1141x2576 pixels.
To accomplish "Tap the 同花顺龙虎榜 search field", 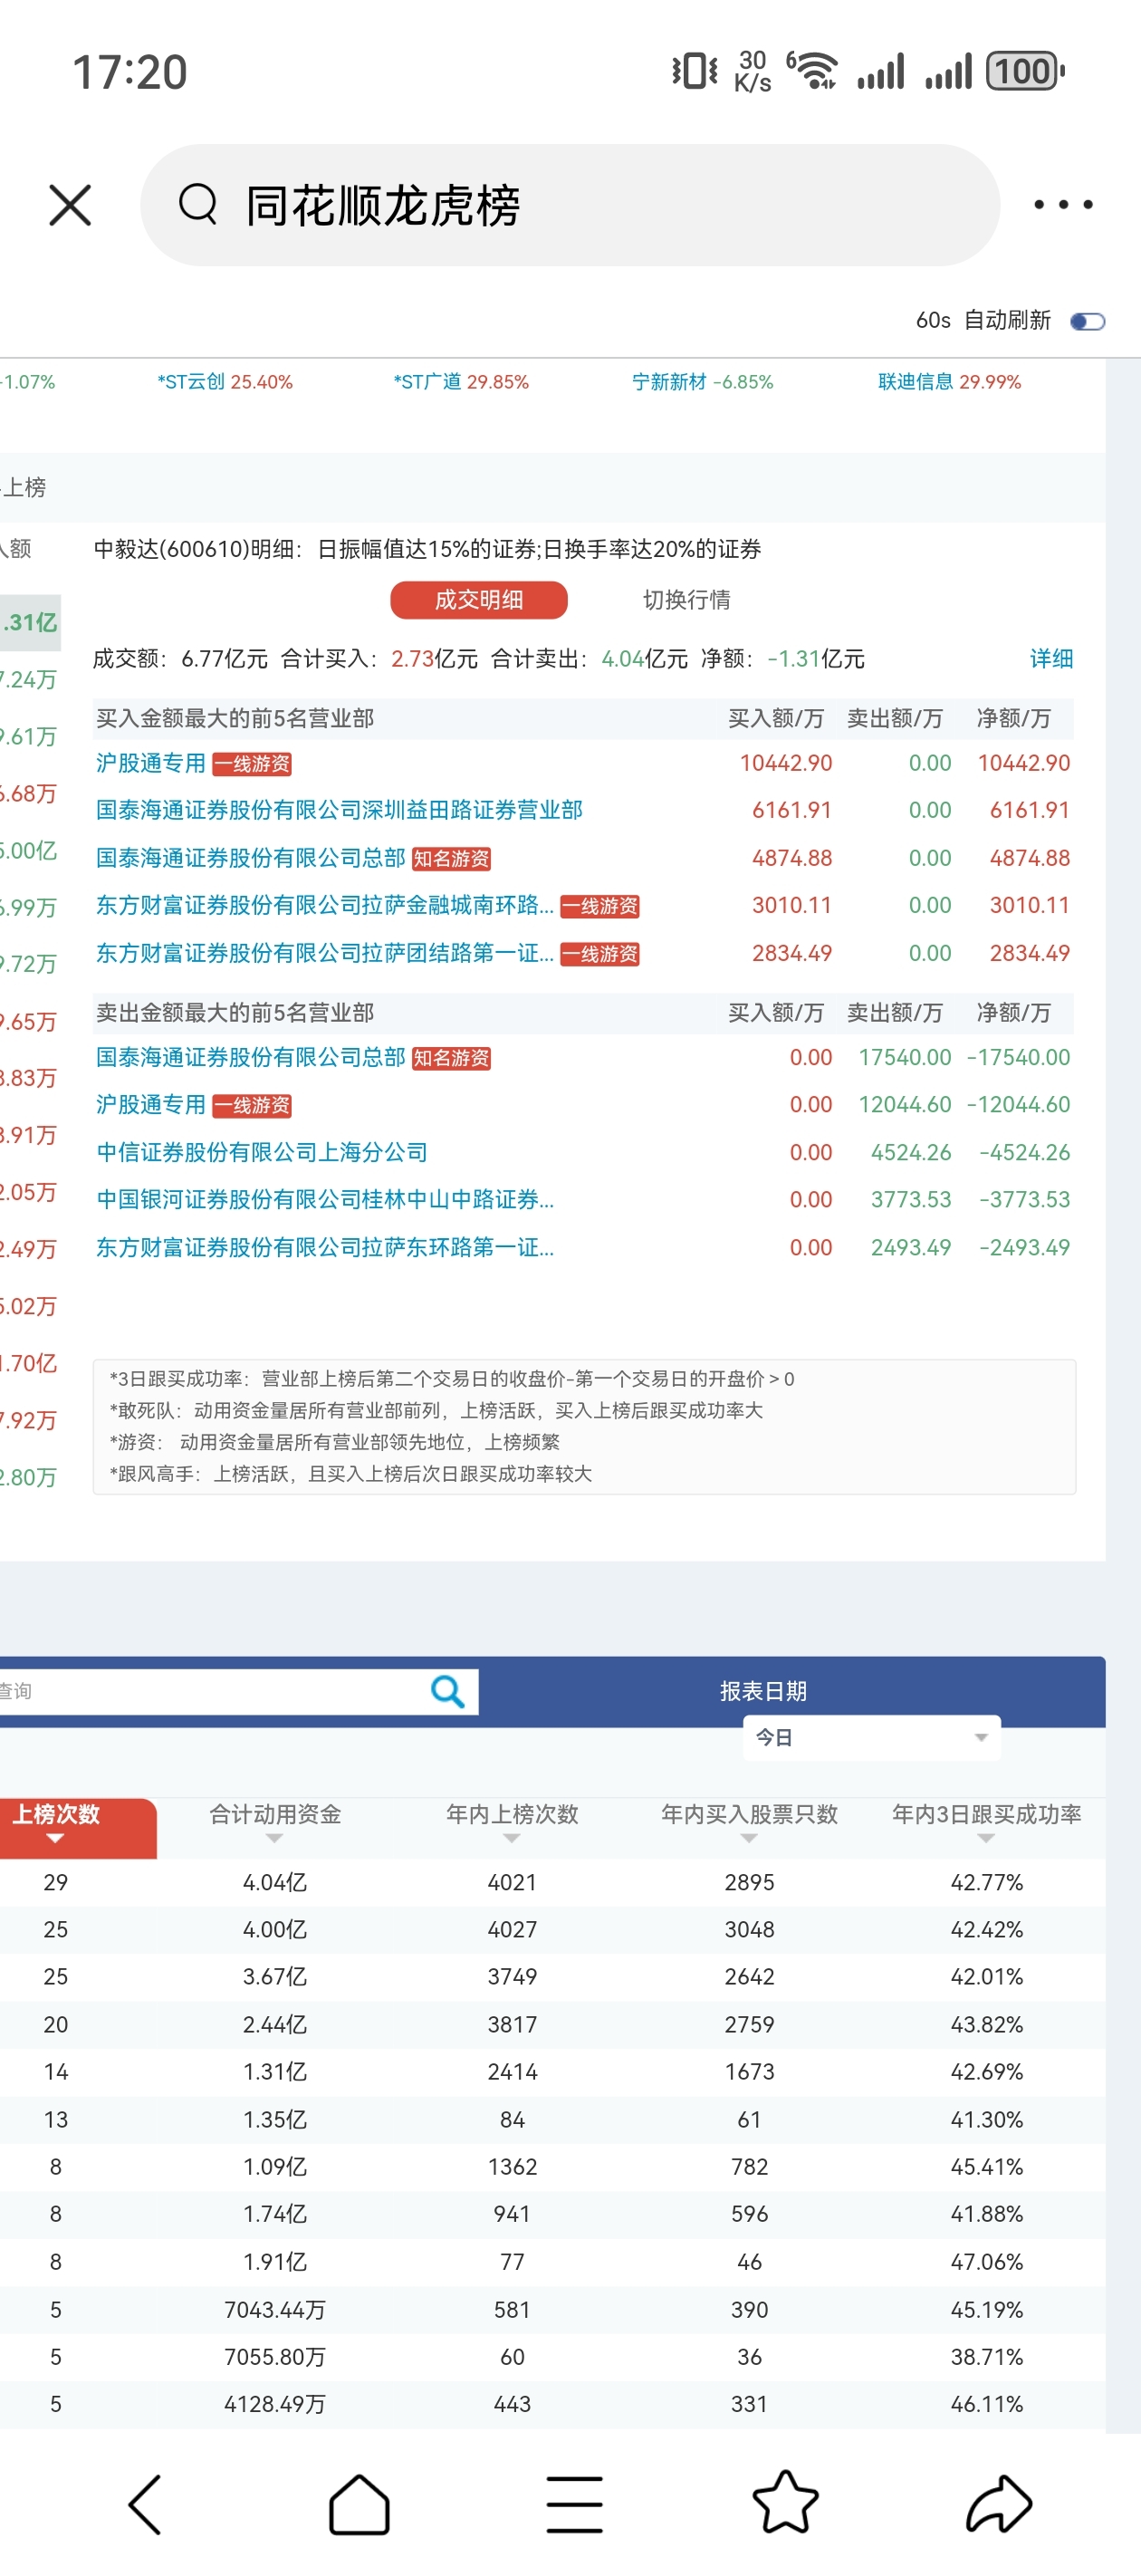I will (x=570, y=205).
